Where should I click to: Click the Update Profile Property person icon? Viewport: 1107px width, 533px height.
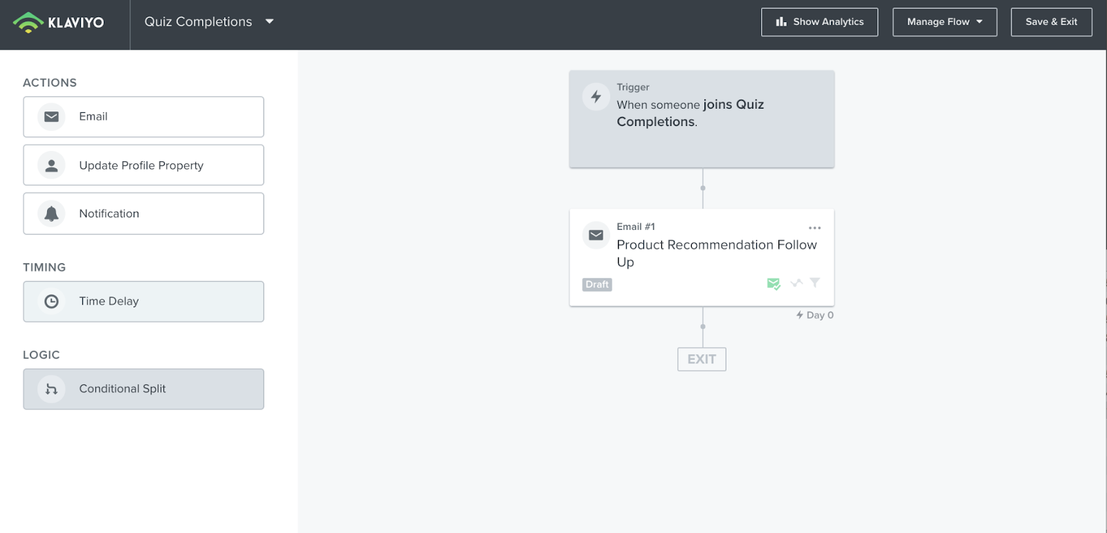[x=51, y=165]
